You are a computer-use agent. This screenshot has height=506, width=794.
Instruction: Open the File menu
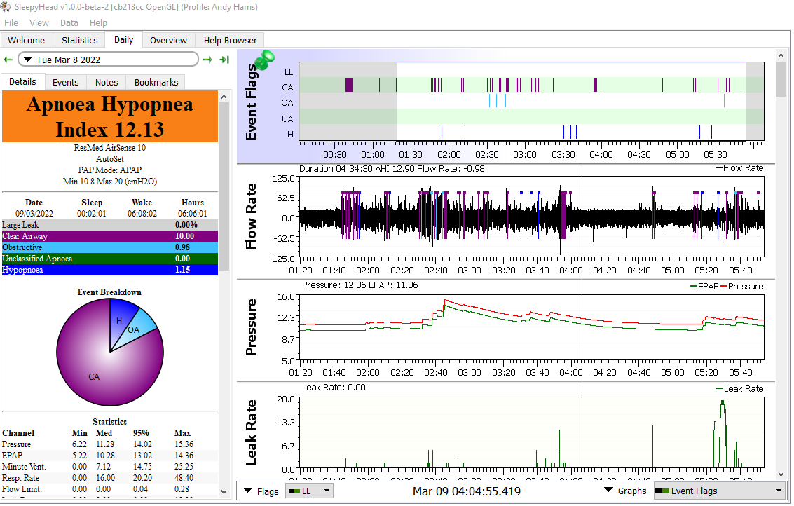11,23
